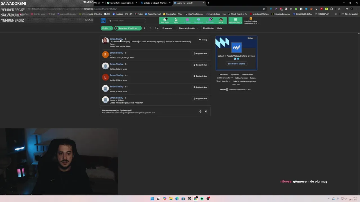The height and width of the screenshot is (202, 360).
Task: Open the LinkedIn home logo
Action: tap(103, 20)
